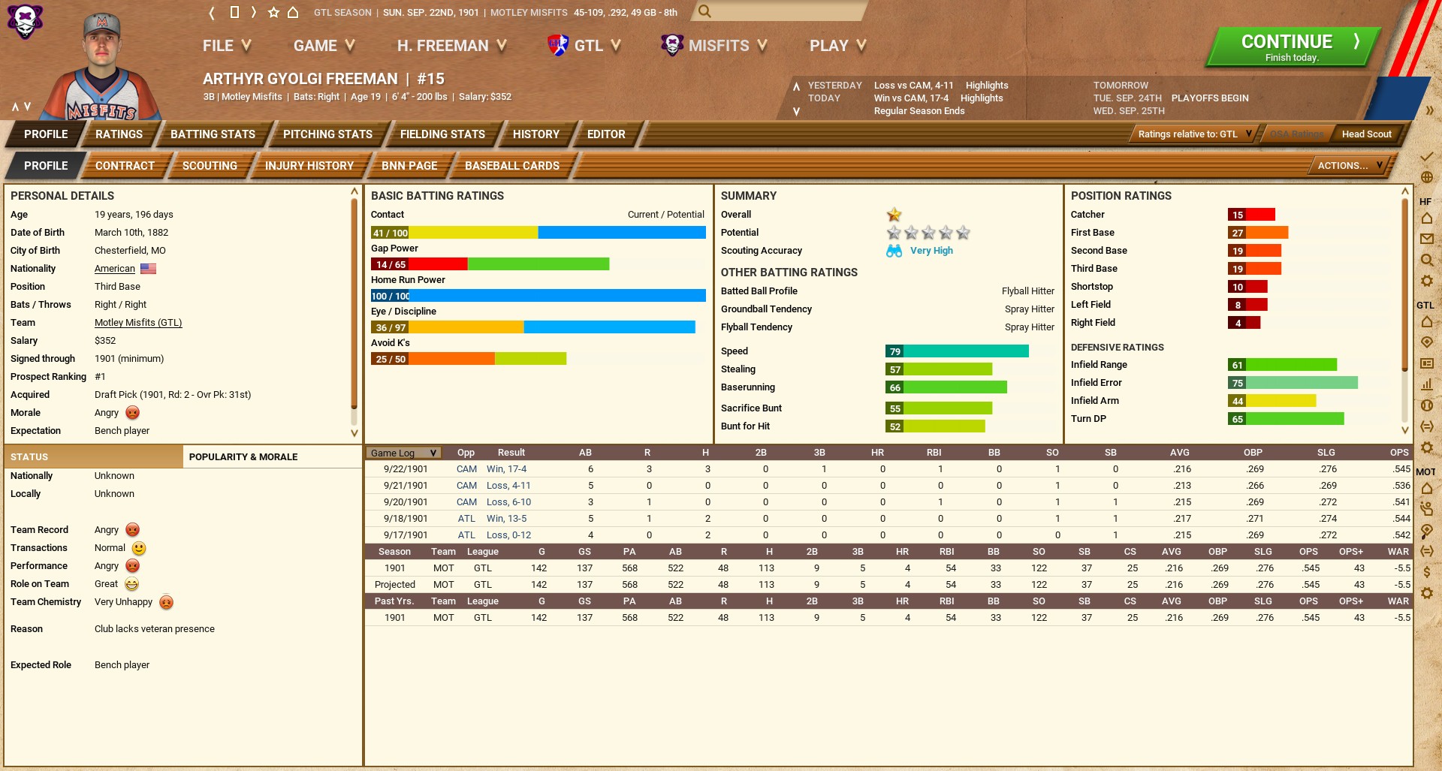This screenshot has width=1442, height=771.
Task: Open the PLAY menu dropdown
Action: [838, 46]
